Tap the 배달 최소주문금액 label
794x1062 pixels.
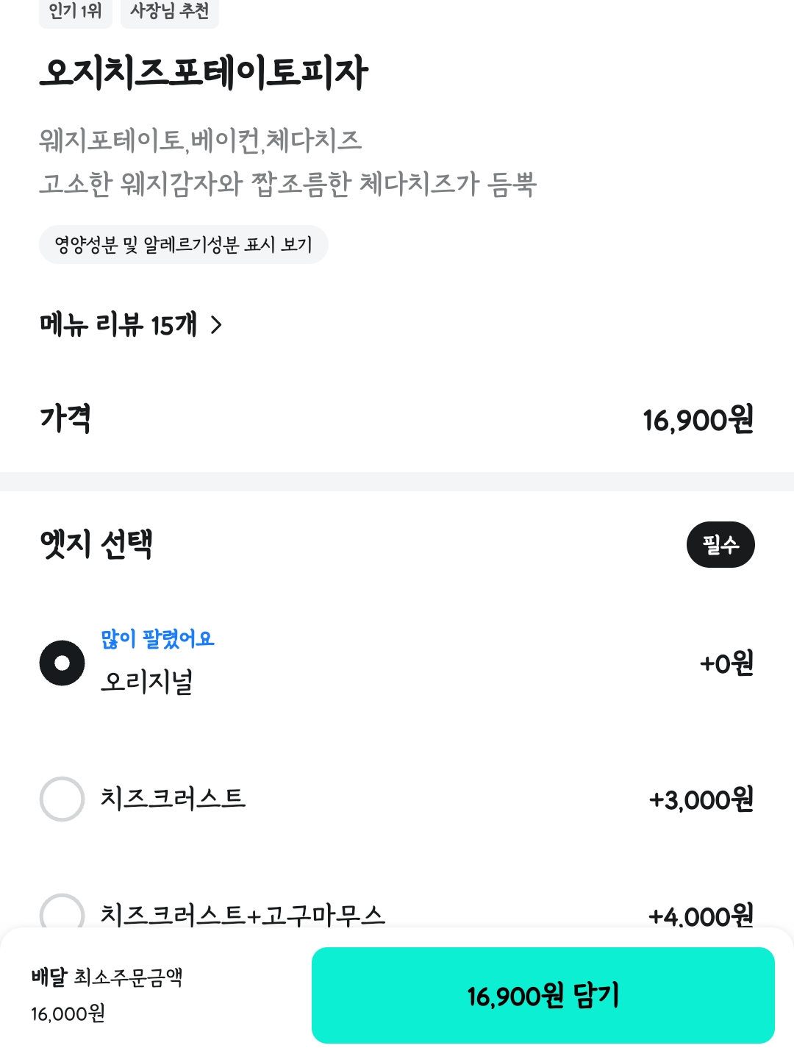(107, 977)
